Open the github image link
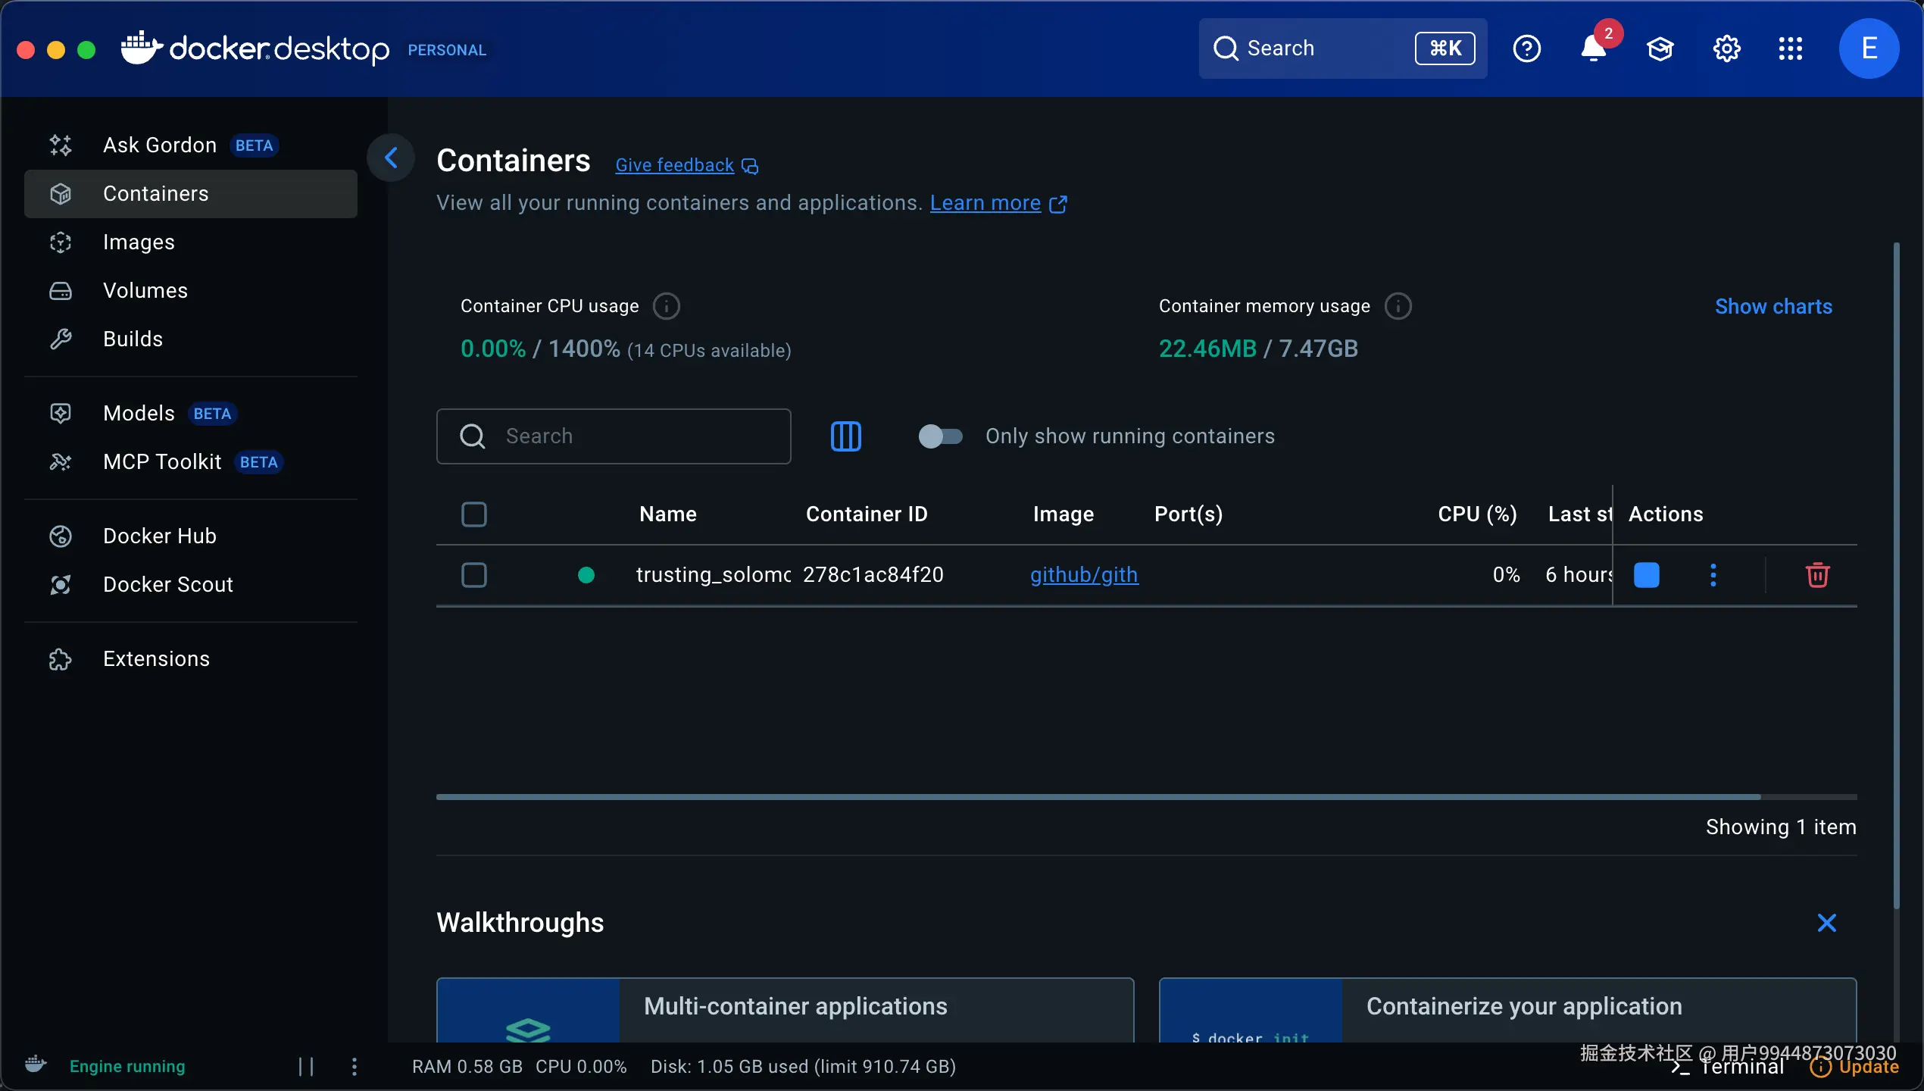Viewport: 1924px width, 1091px height. (1083, 575)
